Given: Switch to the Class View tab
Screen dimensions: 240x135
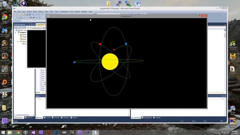Looking at the screenshot, I should click(29, 117).
